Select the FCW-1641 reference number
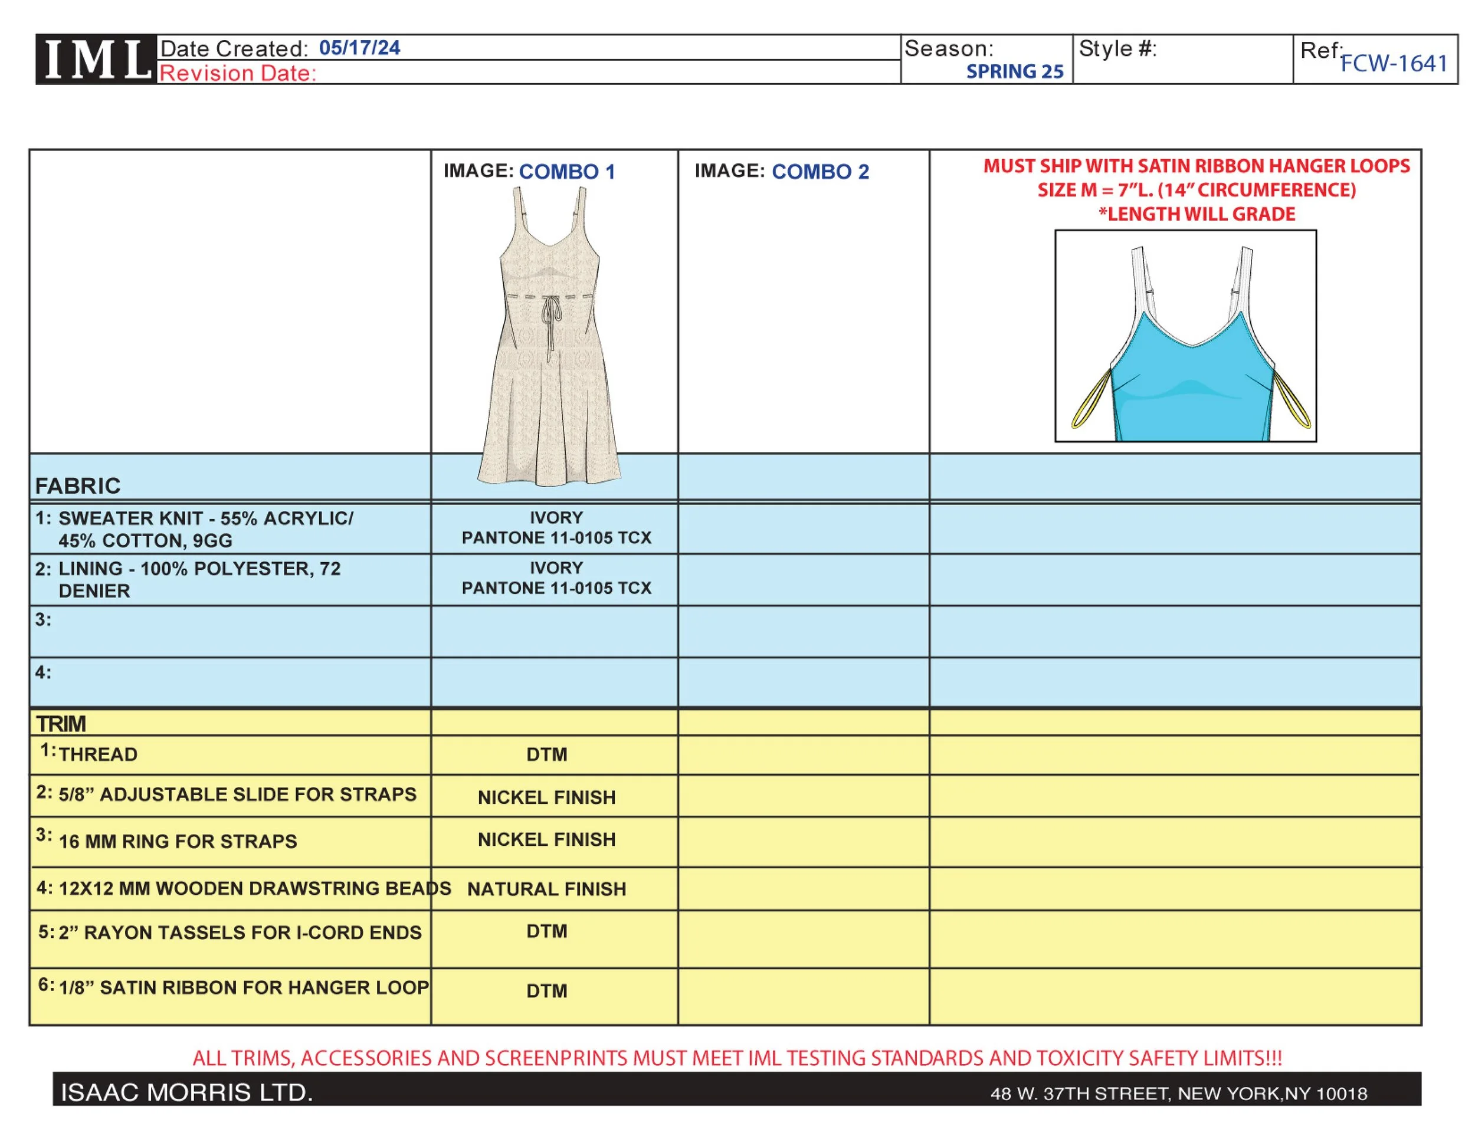Viewport: 1475px width, 1139px height. 1393,64
